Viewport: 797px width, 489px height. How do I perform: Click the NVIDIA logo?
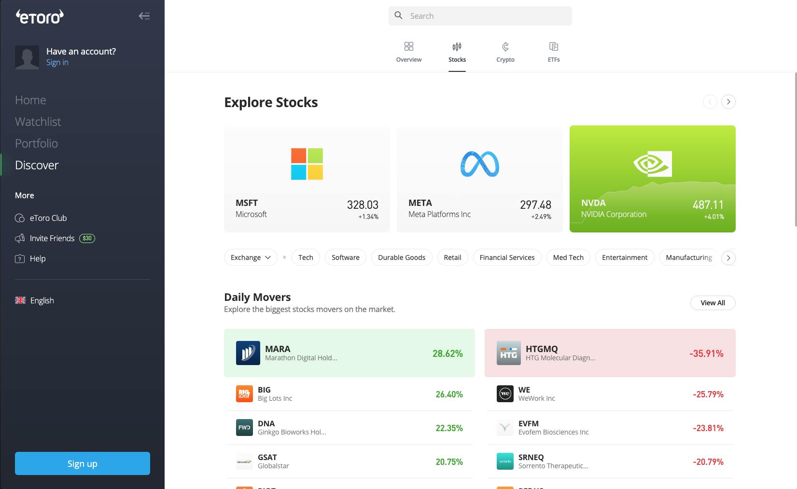click(653, 163)
